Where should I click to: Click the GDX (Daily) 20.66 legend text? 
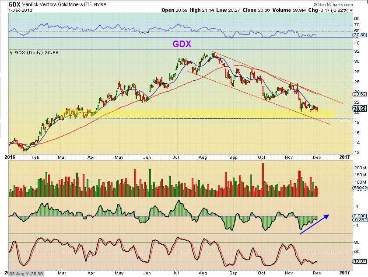(x=37, y=53)
